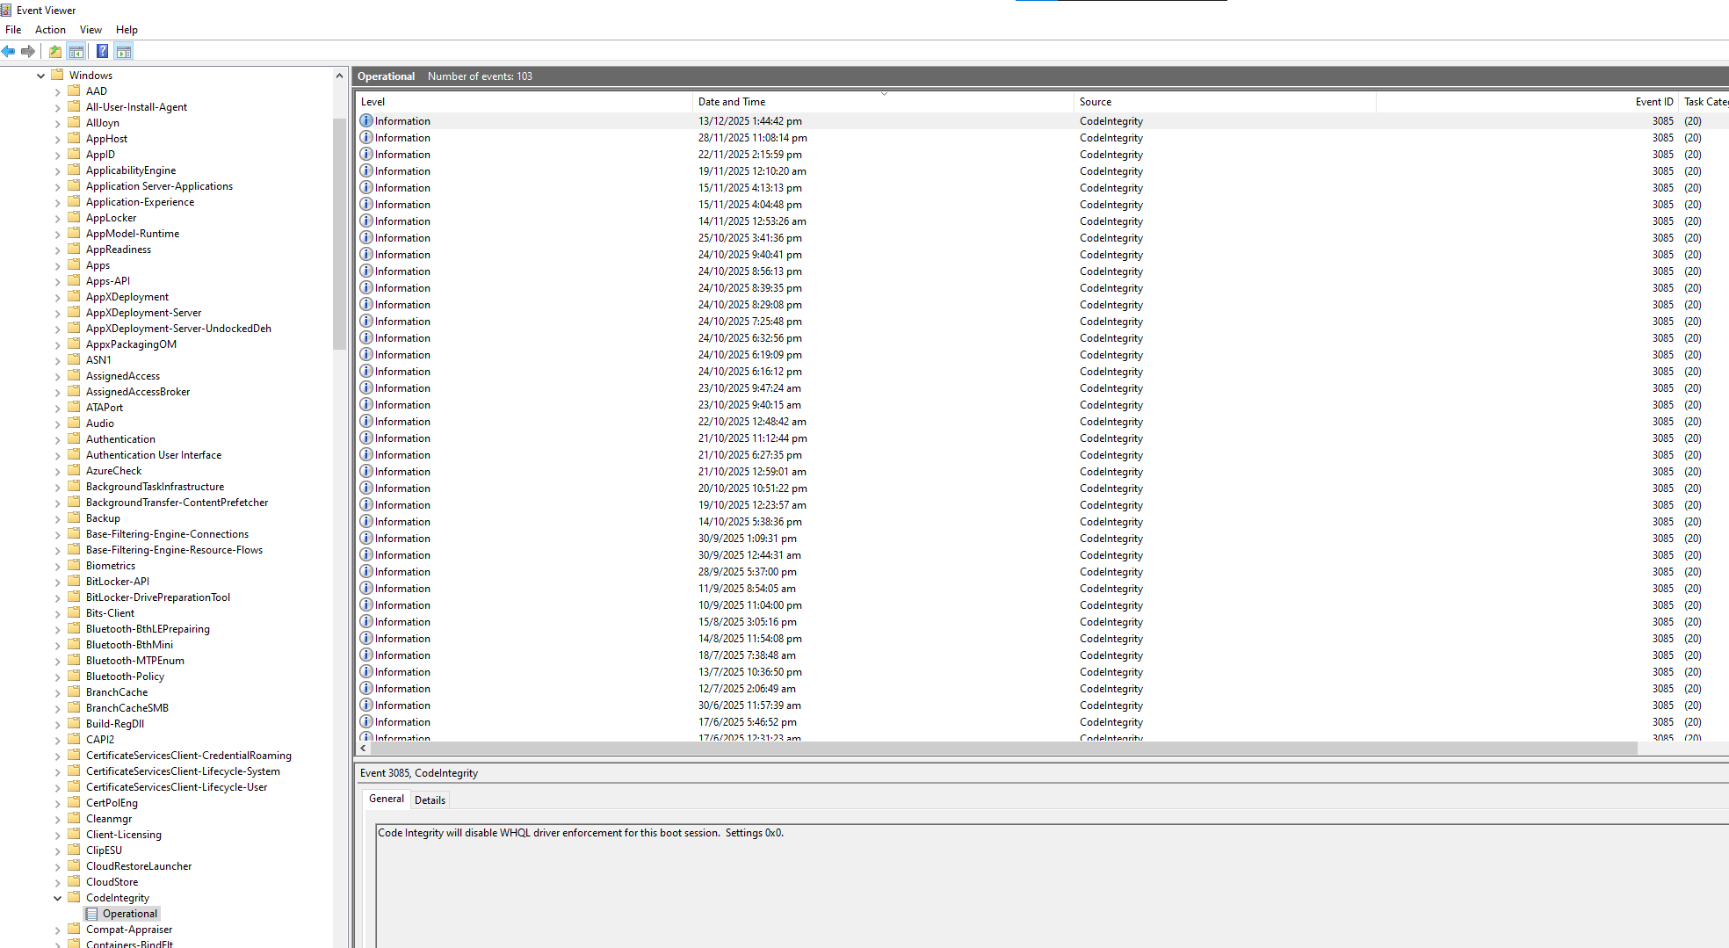This screenshot has height=948, width=1729.
Task: Click the blue Help question mark icon
Action: (102, 51)
